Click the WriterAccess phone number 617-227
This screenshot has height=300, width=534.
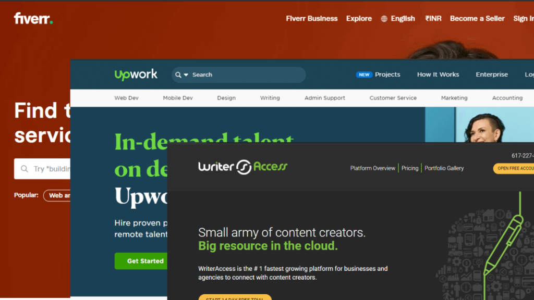tap(523, 156)
